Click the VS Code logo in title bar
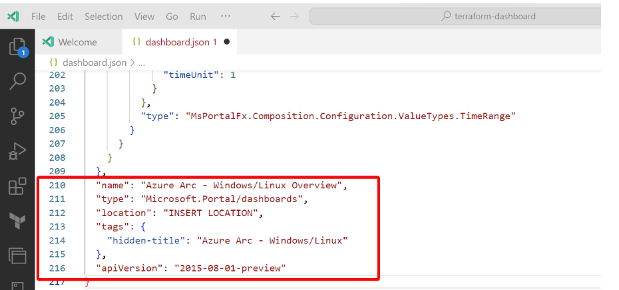This screenshot has width=619, height=290. point(13,17)
